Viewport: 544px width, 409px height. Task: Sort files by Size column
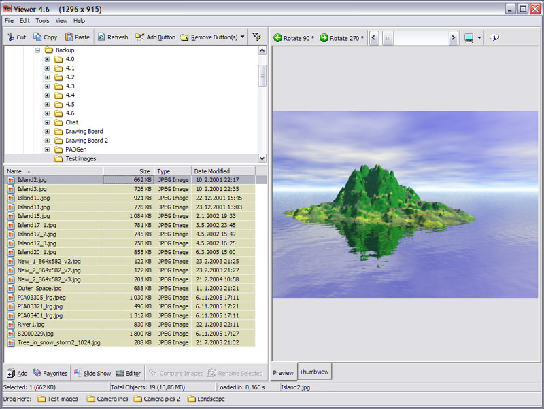coord(129,171)
